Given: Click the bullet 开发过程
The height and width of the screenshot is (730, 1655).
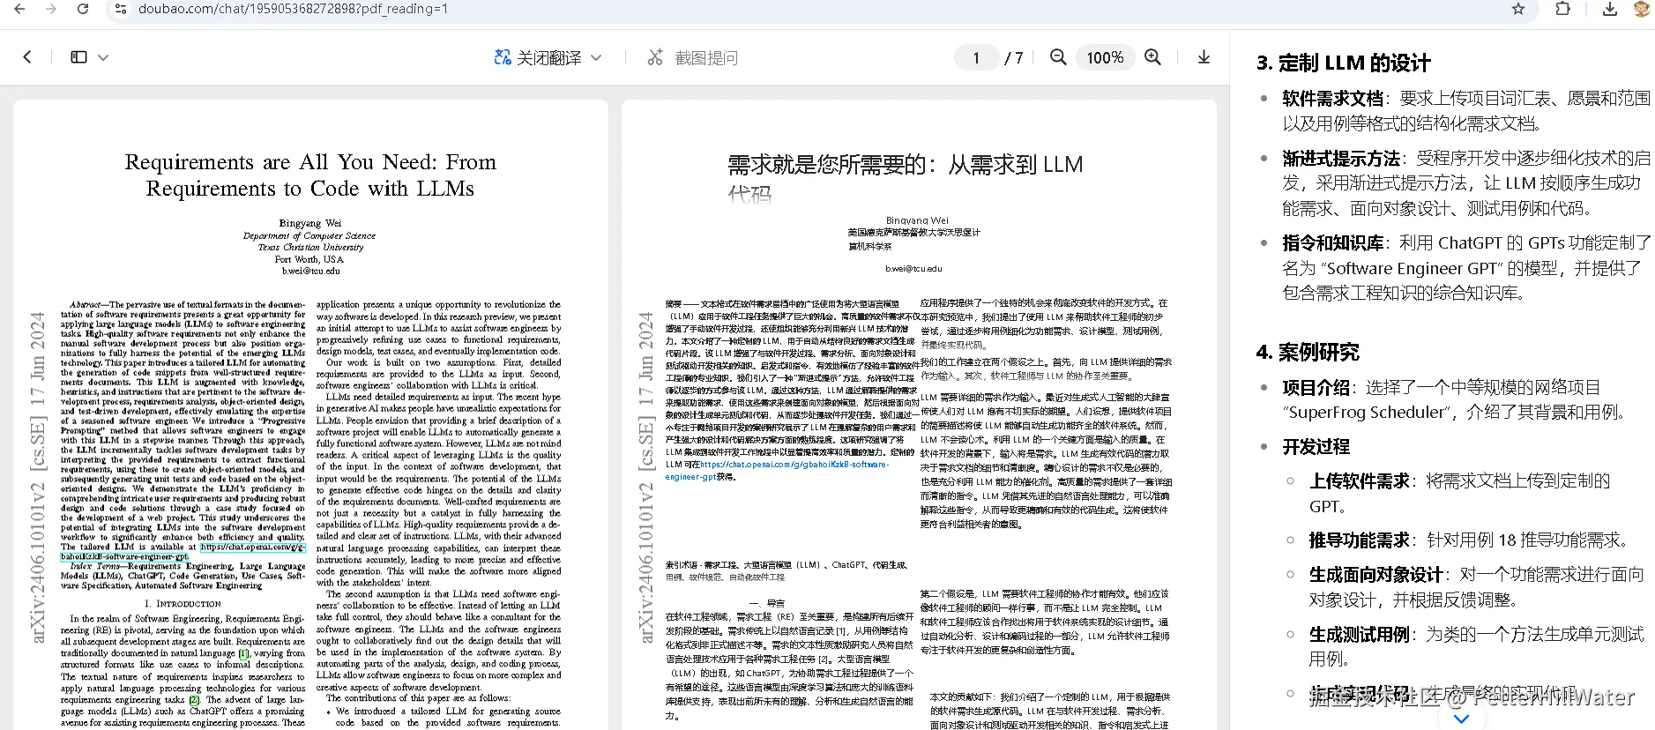Looking at the screenshot, I should pos(1316,447).
